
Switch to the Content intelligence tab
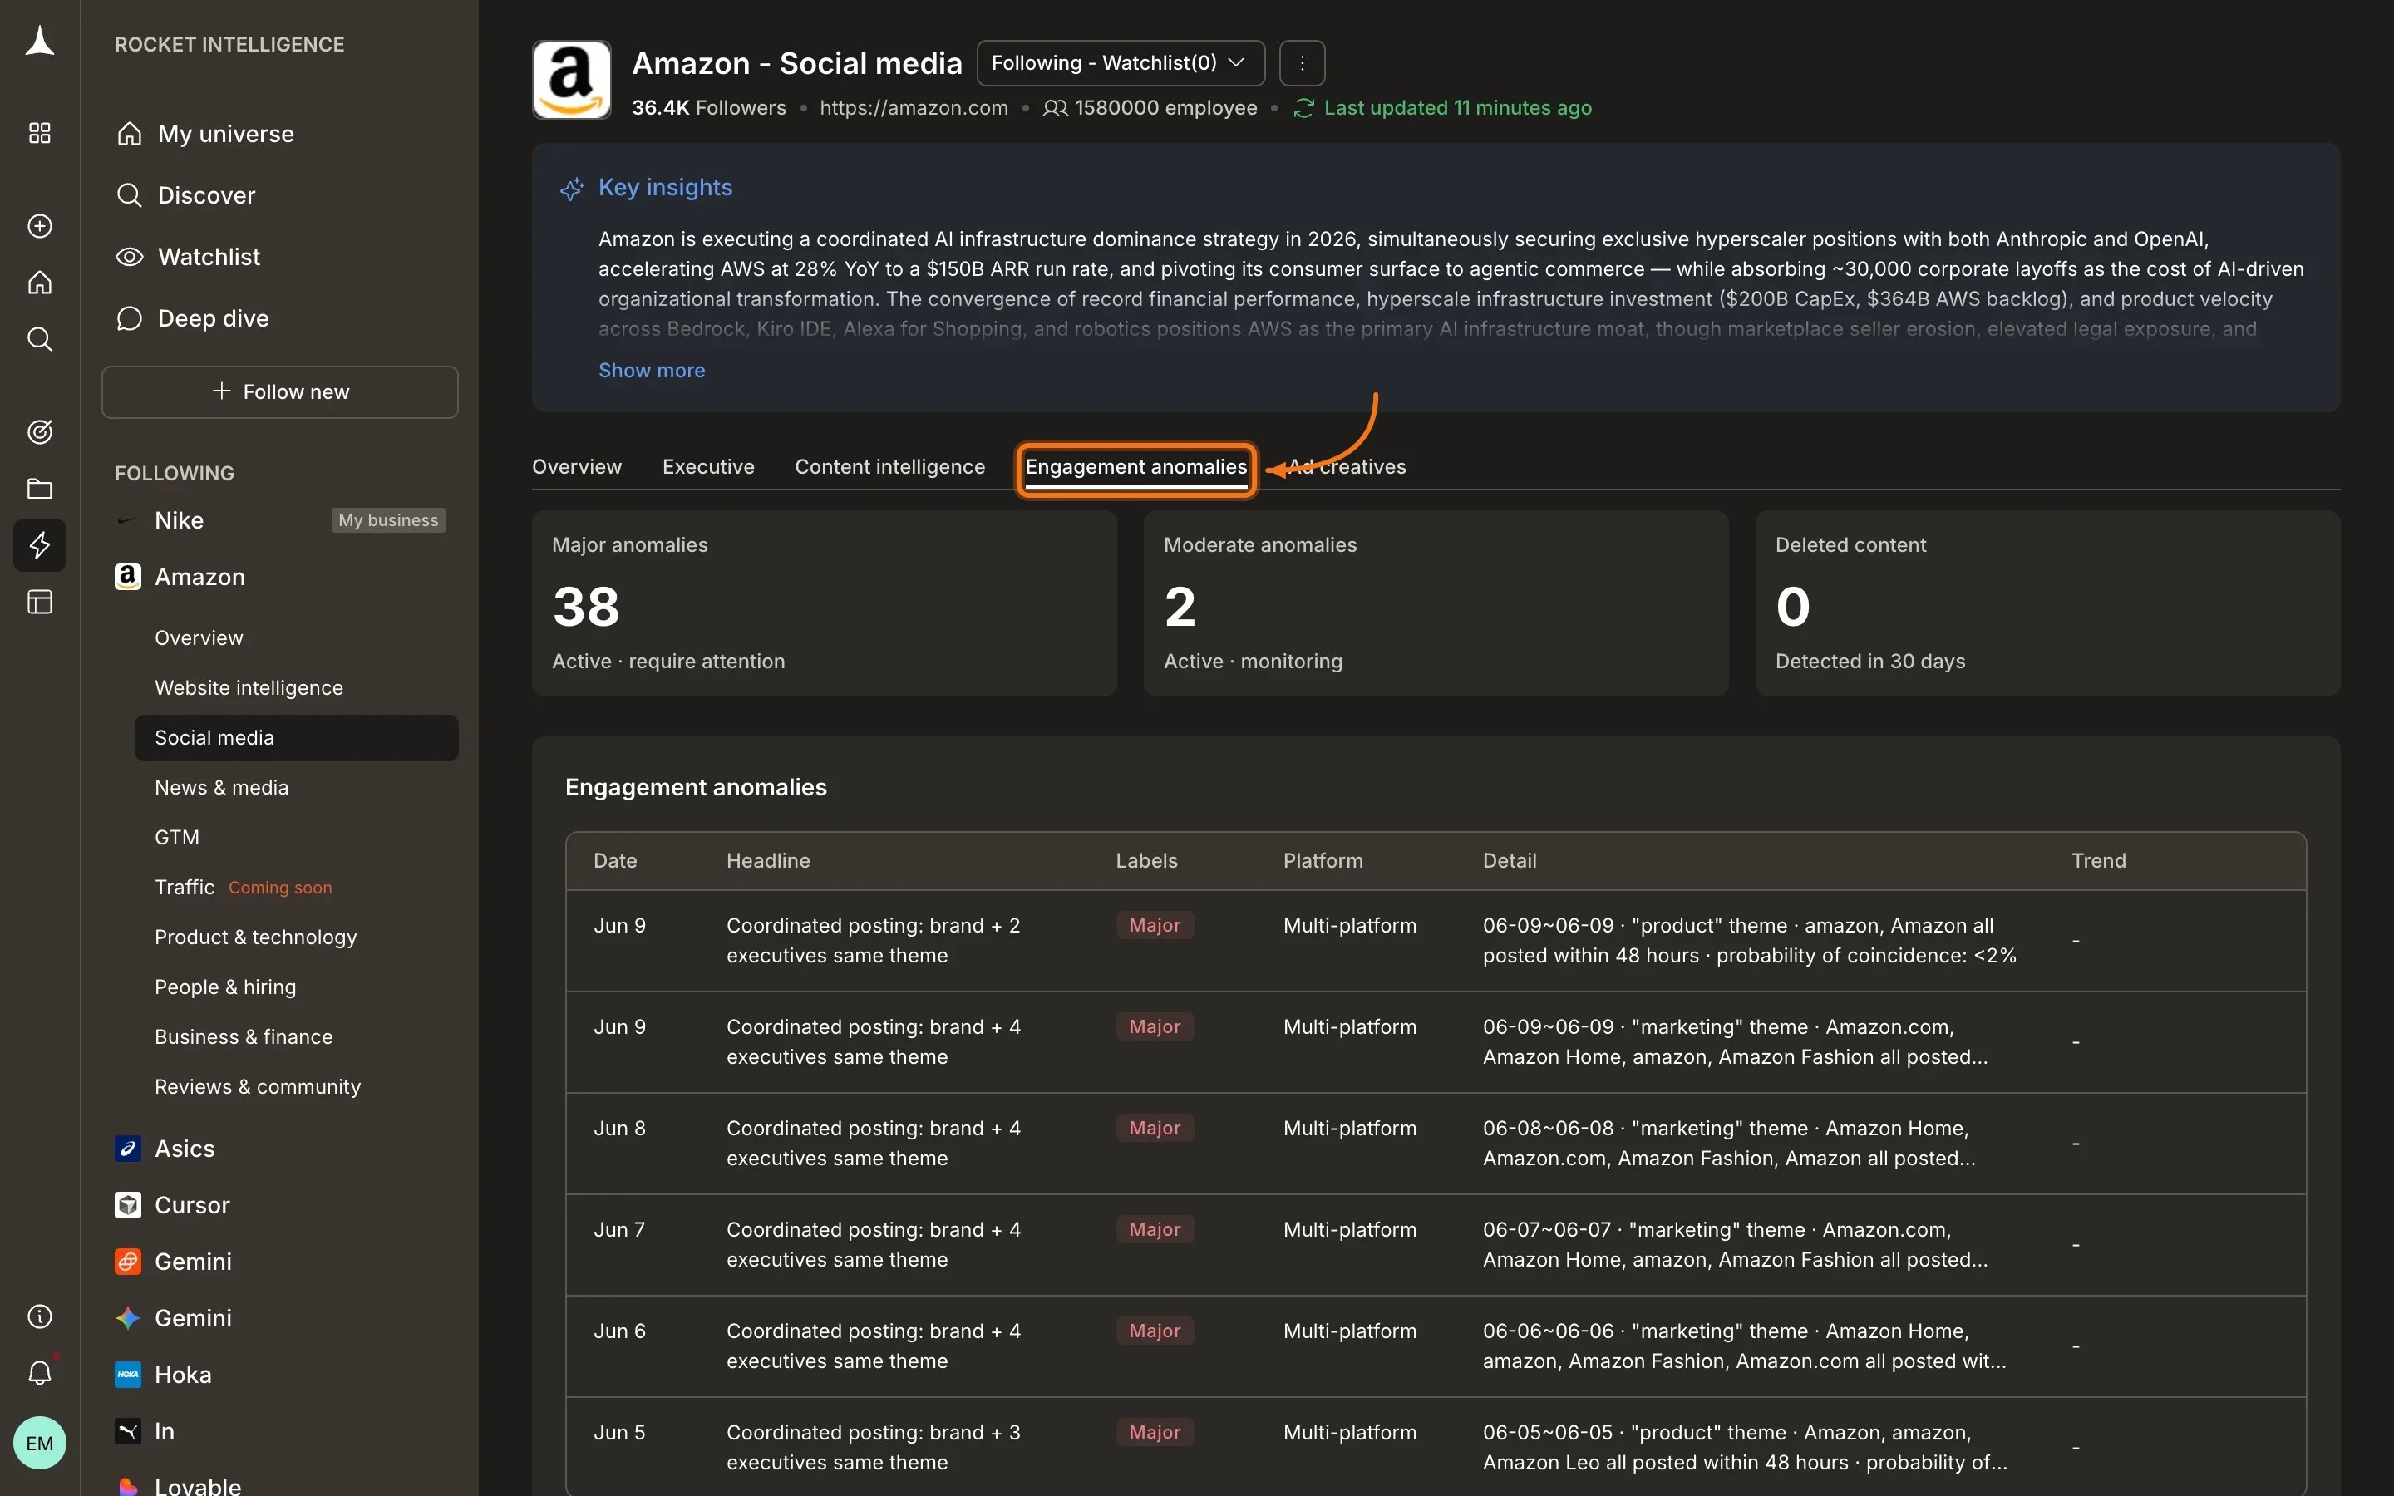889,467
